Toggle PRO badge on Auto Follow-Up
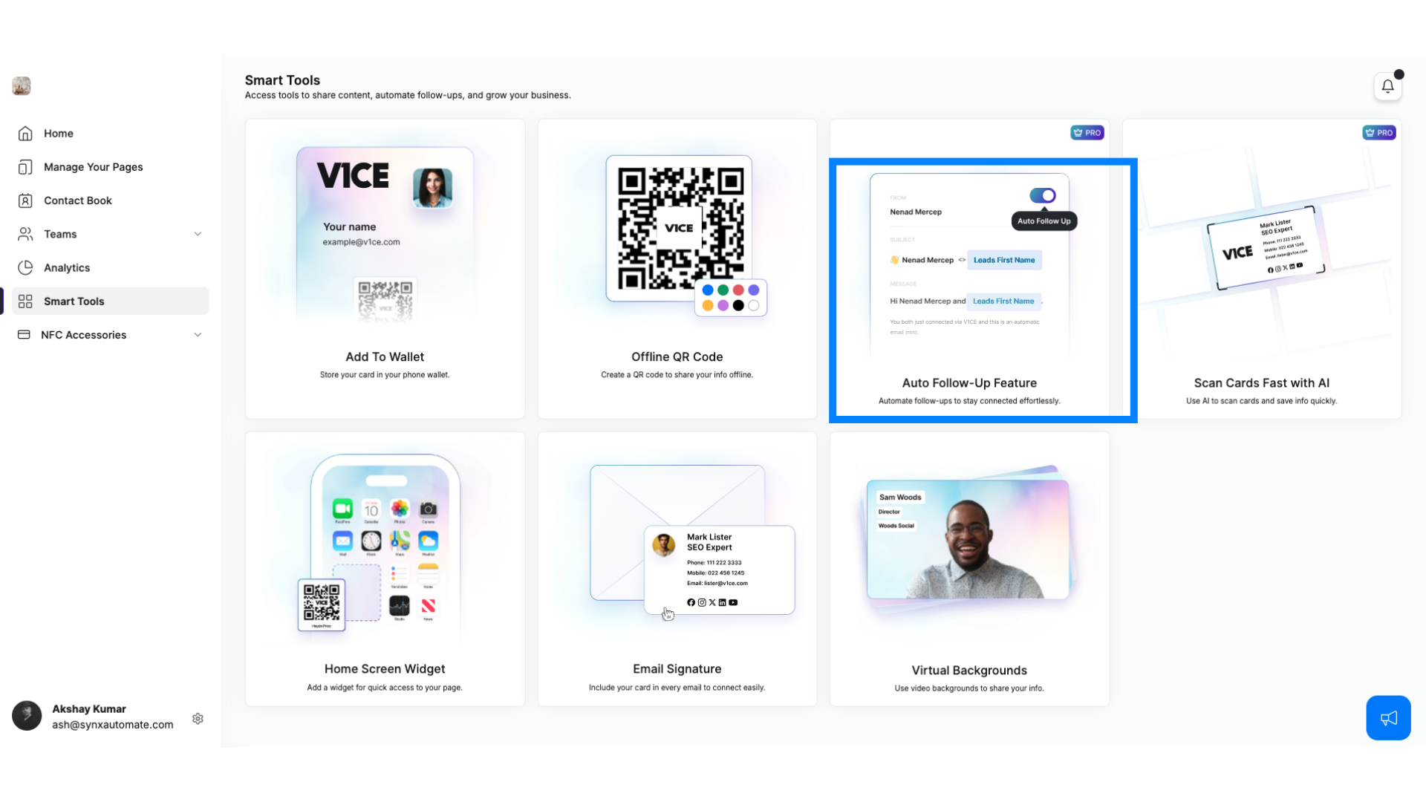The width and height of the screenshot is (1426, 802). (1086, 132)
